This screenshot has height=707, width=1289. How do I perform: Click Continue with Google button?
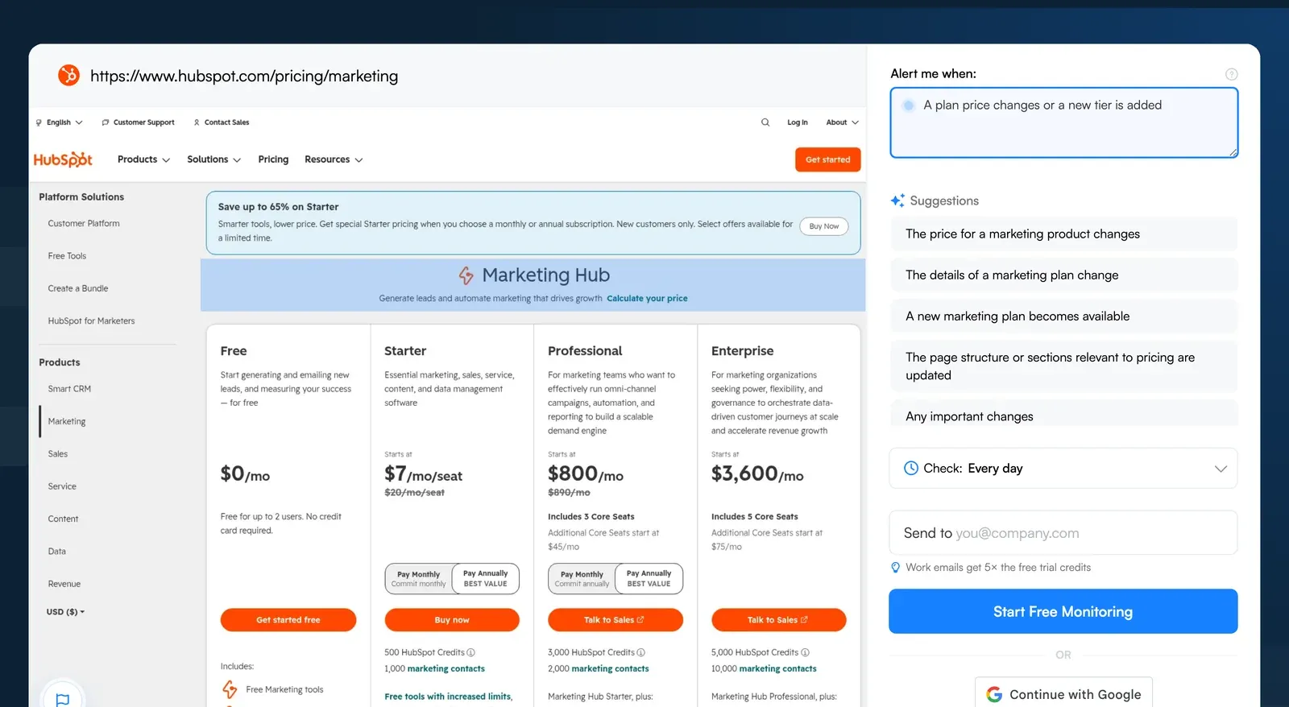(1063, 693)
